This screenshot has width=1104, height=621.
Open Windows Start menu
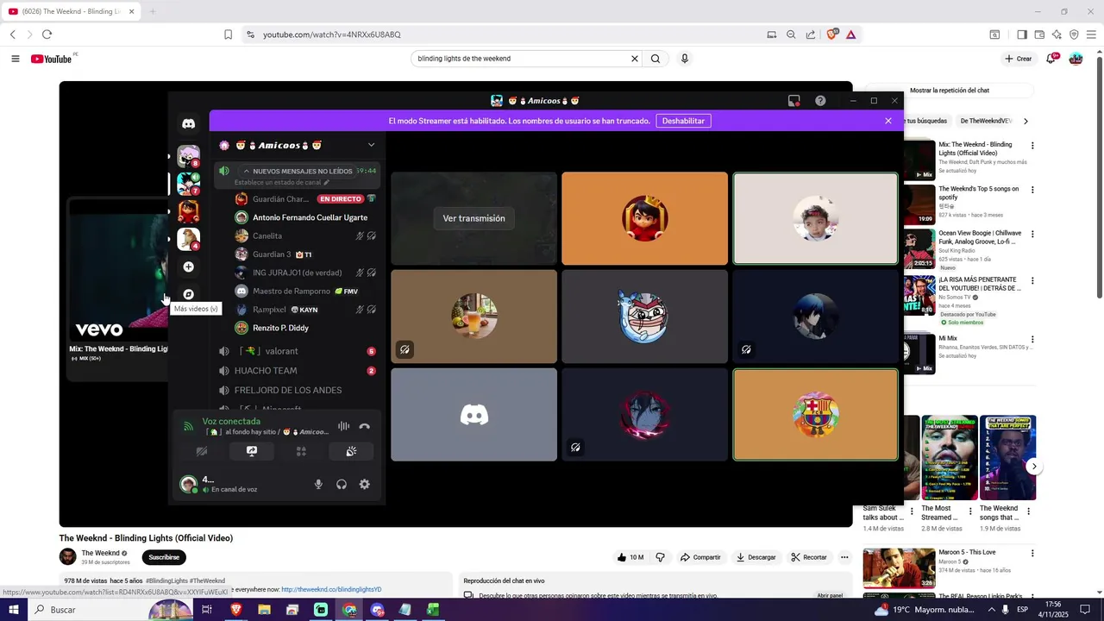pyautogui.click(x=13, y=610)
